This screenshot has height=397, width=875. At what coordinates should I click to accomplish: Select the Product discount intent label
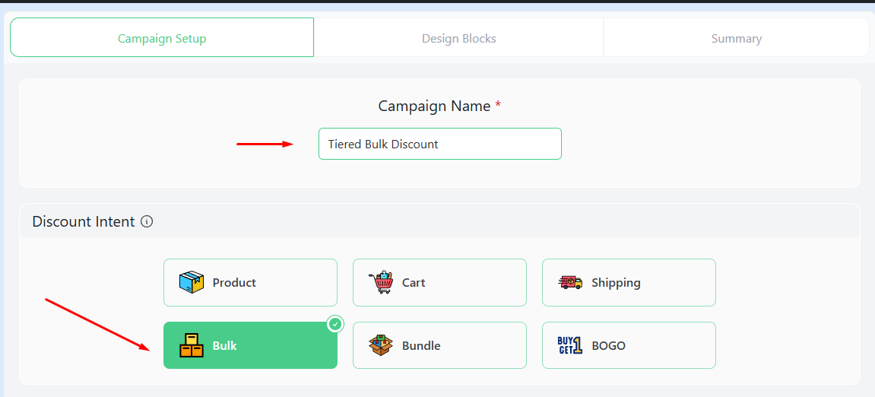(x=234, y=283)
